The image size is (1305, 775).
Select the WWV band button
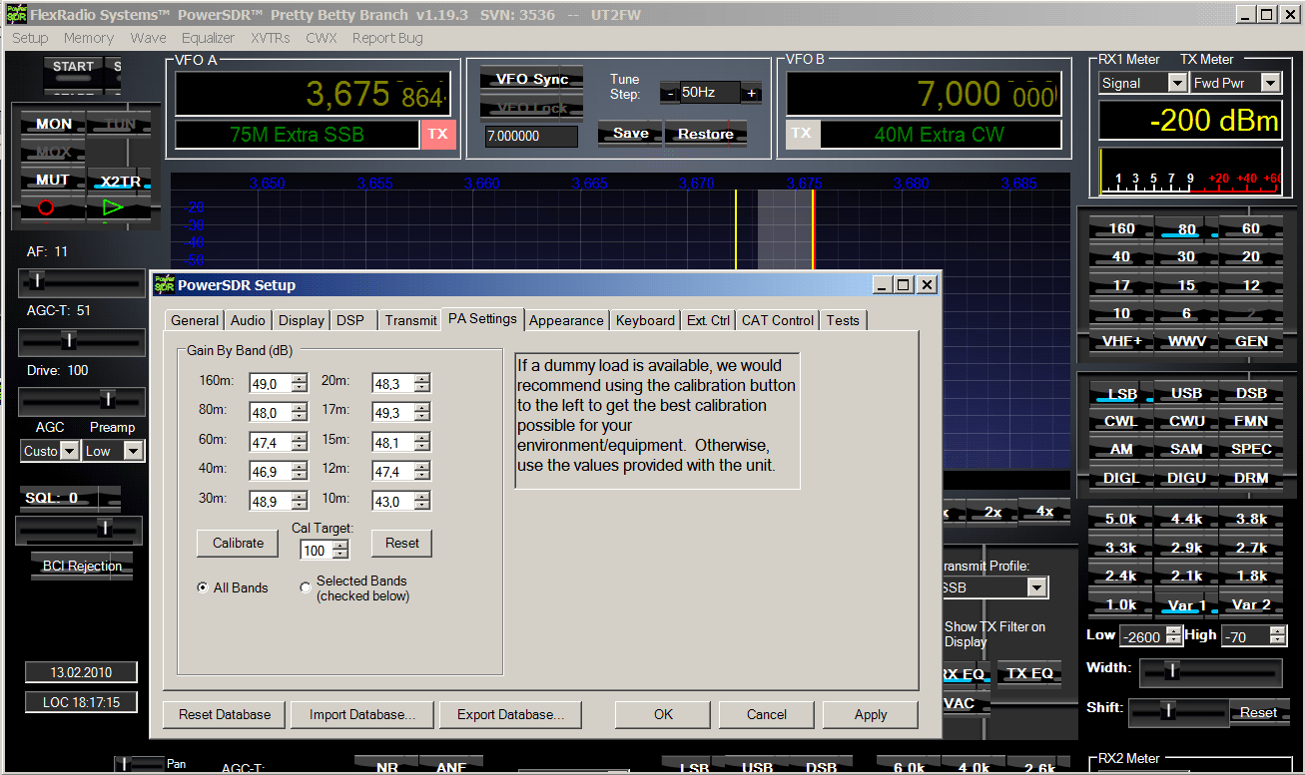(x=1186, y=341)
